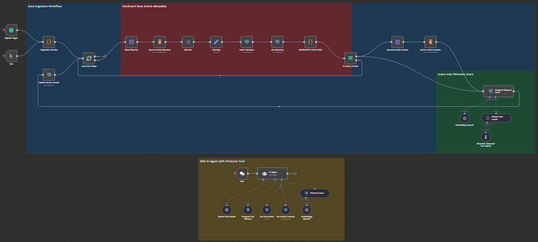The height and width of the screenshot is (242, 538).
Task: Open the Cleaning node
Action: click(x=216, y=42)
